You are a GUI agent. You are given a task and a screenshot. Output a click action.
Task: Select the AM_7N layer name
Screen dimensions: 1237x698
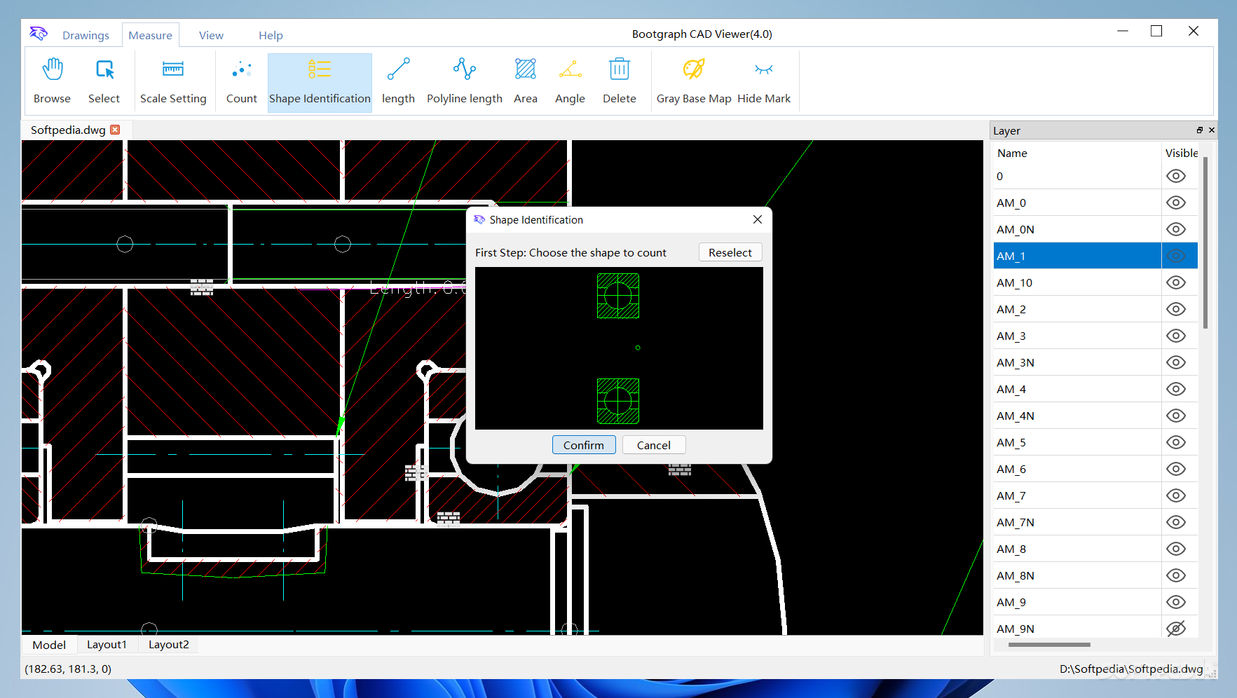pyautogui.click(x=1016, y=522)
